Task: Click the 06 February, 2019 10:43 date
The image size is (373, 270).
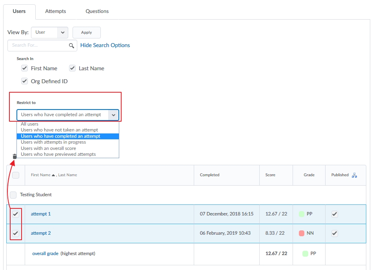Action: [x=225, y=233]
